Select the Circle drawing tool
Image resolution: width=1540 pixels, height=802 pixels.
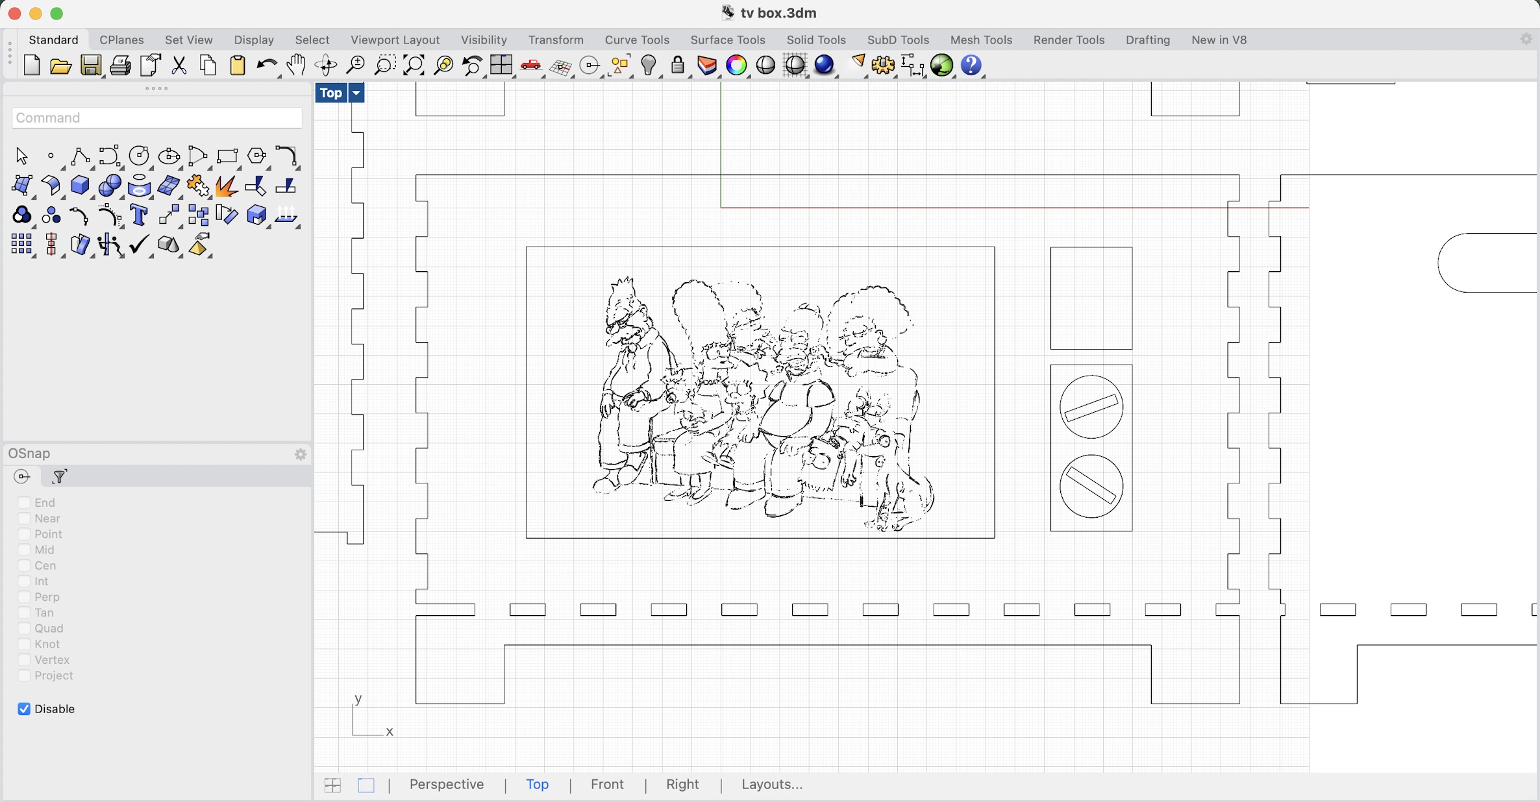pos(139,156)
